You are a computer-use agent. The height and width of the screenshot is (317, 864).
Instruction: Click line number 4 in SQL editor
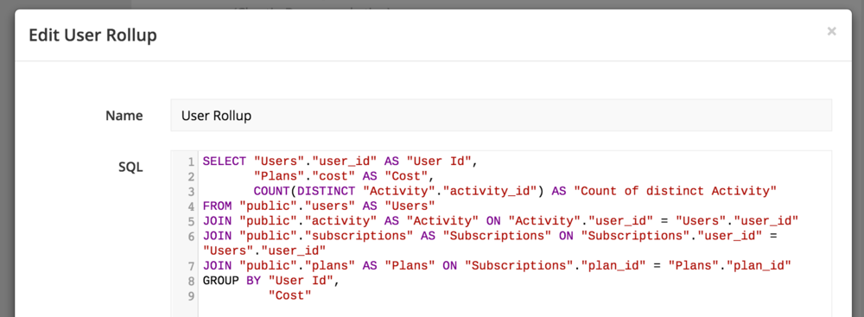[191, 206]
